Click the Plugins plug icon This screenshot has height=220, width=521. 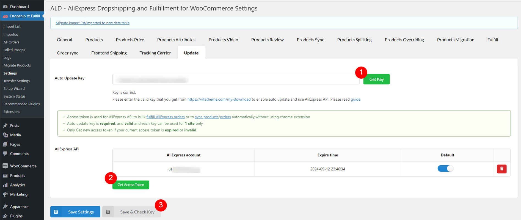[5, 216]
